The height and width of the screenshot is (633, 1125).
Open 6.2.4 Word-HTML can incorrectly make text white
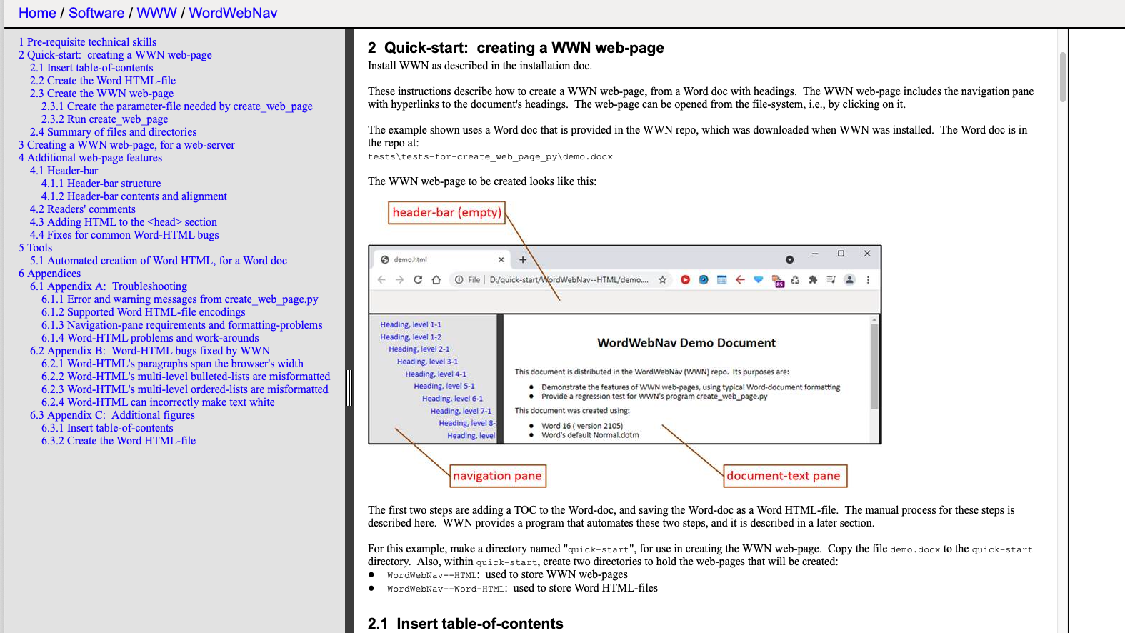pyautogui.click(x=158, y=402)
